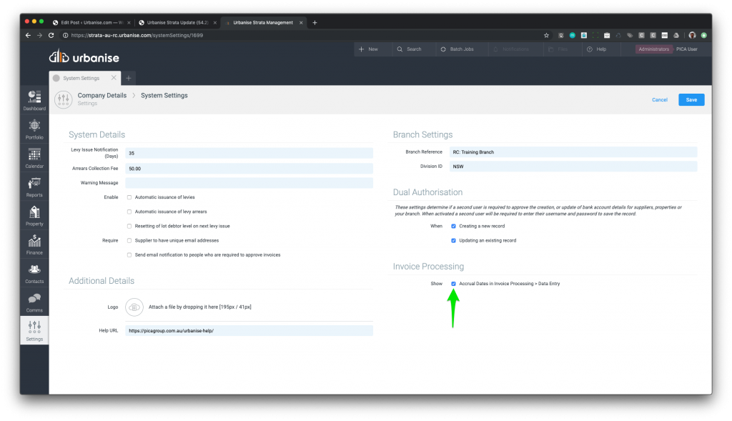Open the Portfolio sidebar icon
The width and height of the screenshot is (732, 421).
[x=34, y=128]
